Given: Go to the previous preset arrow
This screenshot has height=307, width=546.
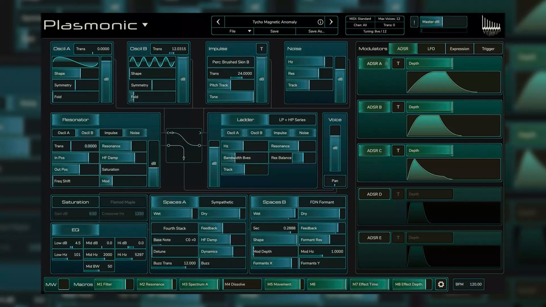Looking at the screenshot, I should pyautogui.click(x=218, y=22).
